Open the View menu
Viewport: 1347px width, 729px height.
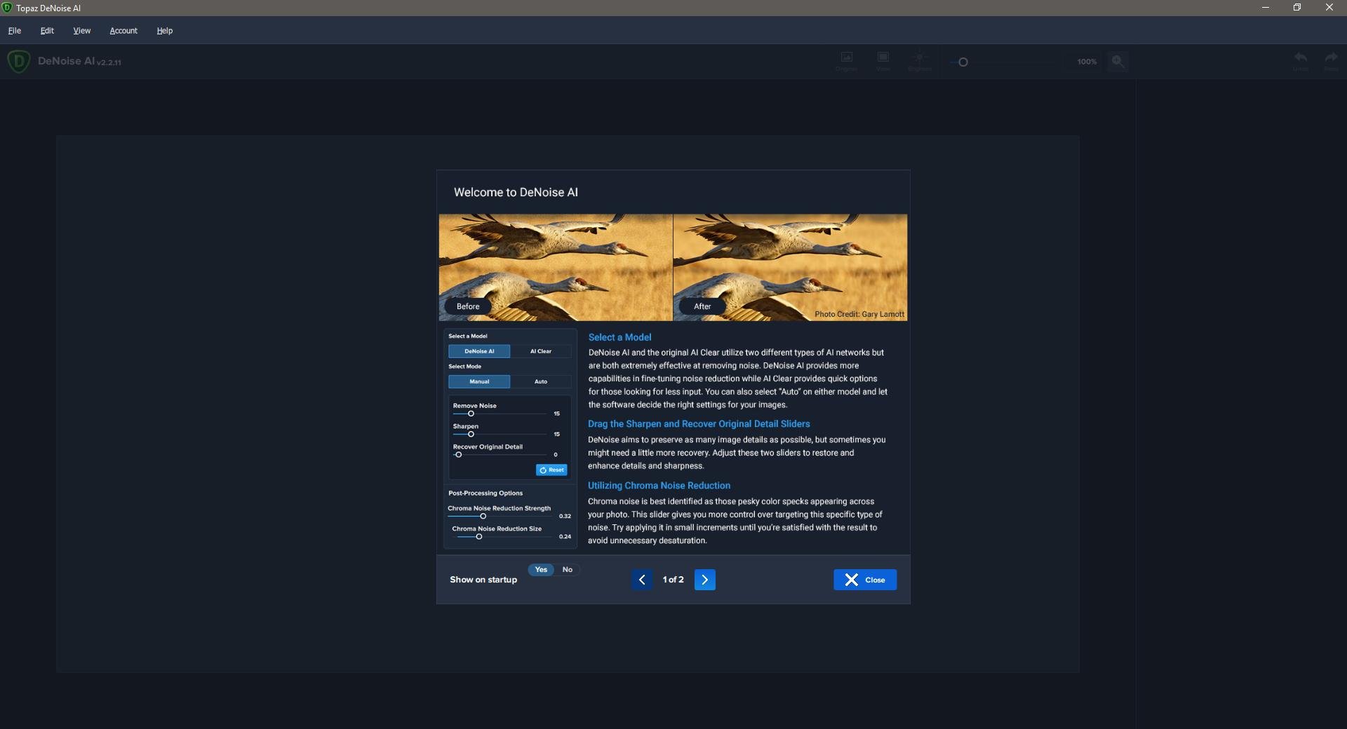coord(82,31)
